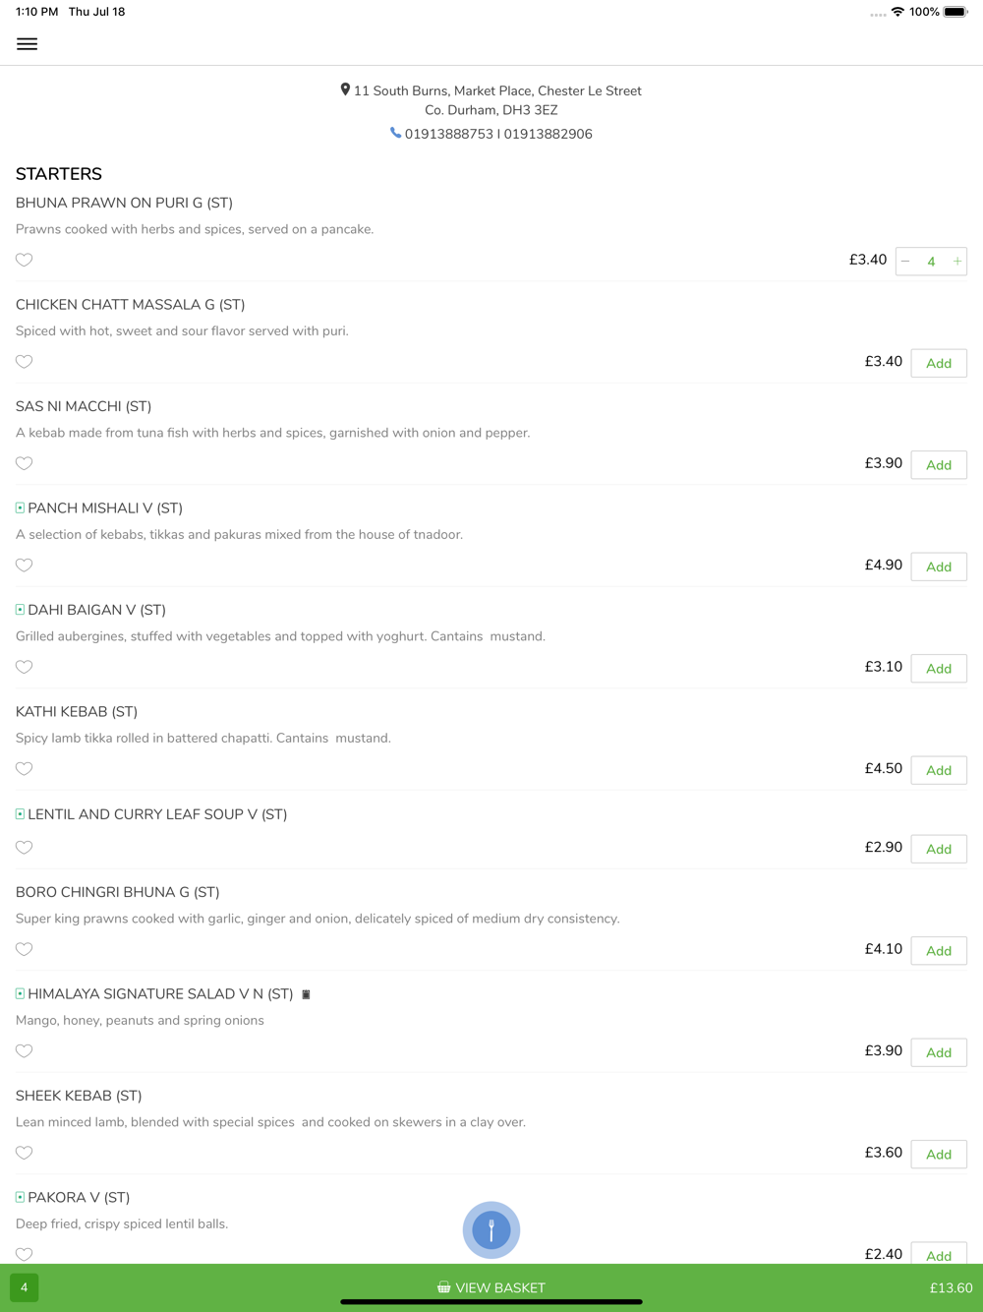
Task: Tap the phone icon to call restaurant
Action: [x=395, y=133]
